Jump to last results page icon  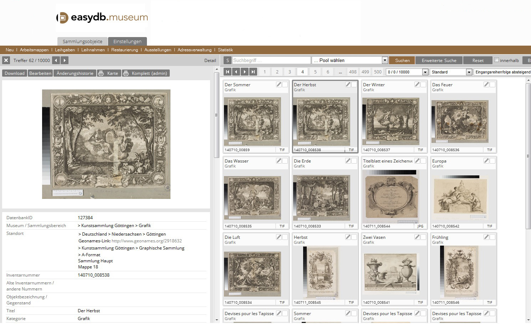(253, 72)
